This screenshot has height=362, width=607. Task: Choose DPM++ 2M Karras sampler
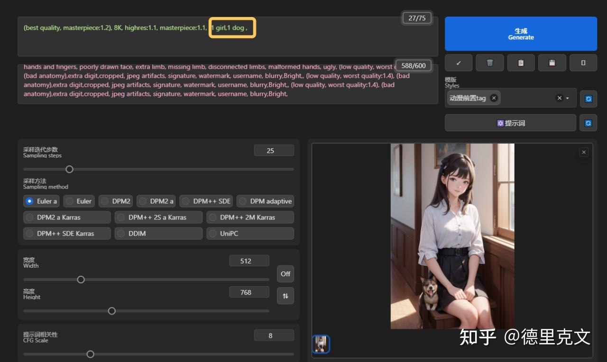pos(250,217)
